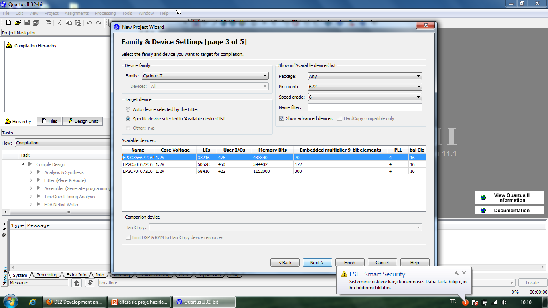Click the wizard Help button
This screenshot has width=548, height=308.
pyautogui.click(x=415, y=263)
